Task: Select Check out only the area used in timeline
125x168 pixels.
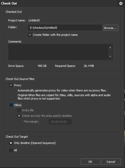Action: click(x=19, y=116)
